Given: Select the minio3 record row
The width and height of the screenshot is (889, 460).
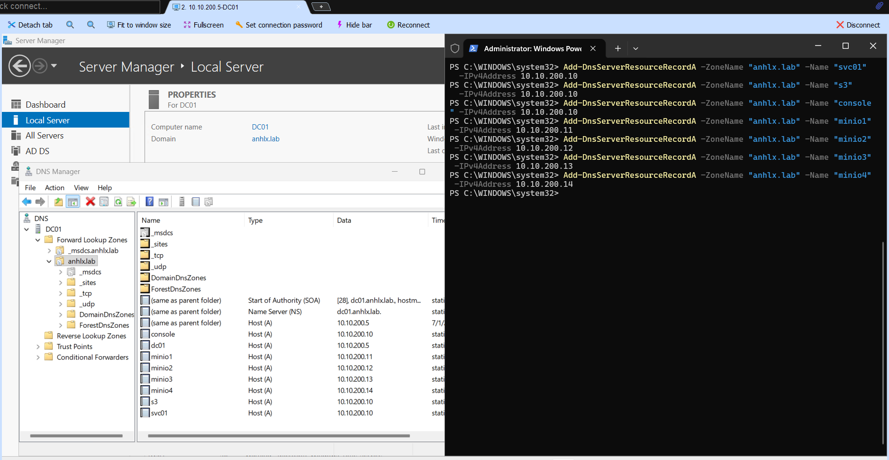Looking at the screenshot, I should (x=292, y=379).
